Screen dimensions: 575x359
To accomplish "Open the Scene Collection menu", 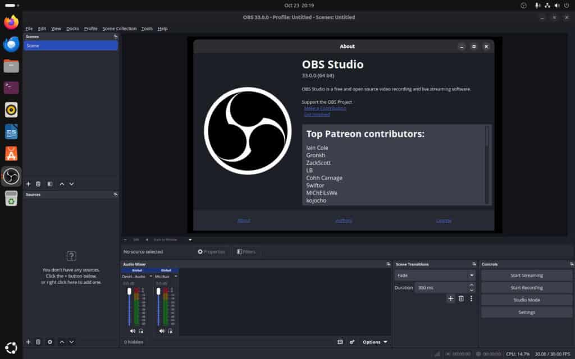I will (x=120, y=29).
